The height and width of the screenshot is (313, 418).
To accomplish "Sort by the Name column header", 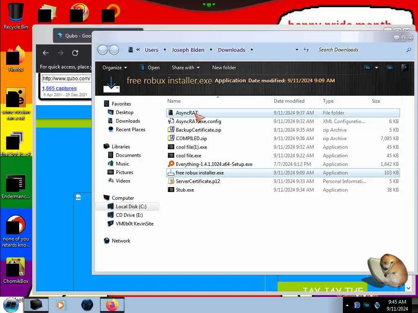I will click(x=174, y=101).
